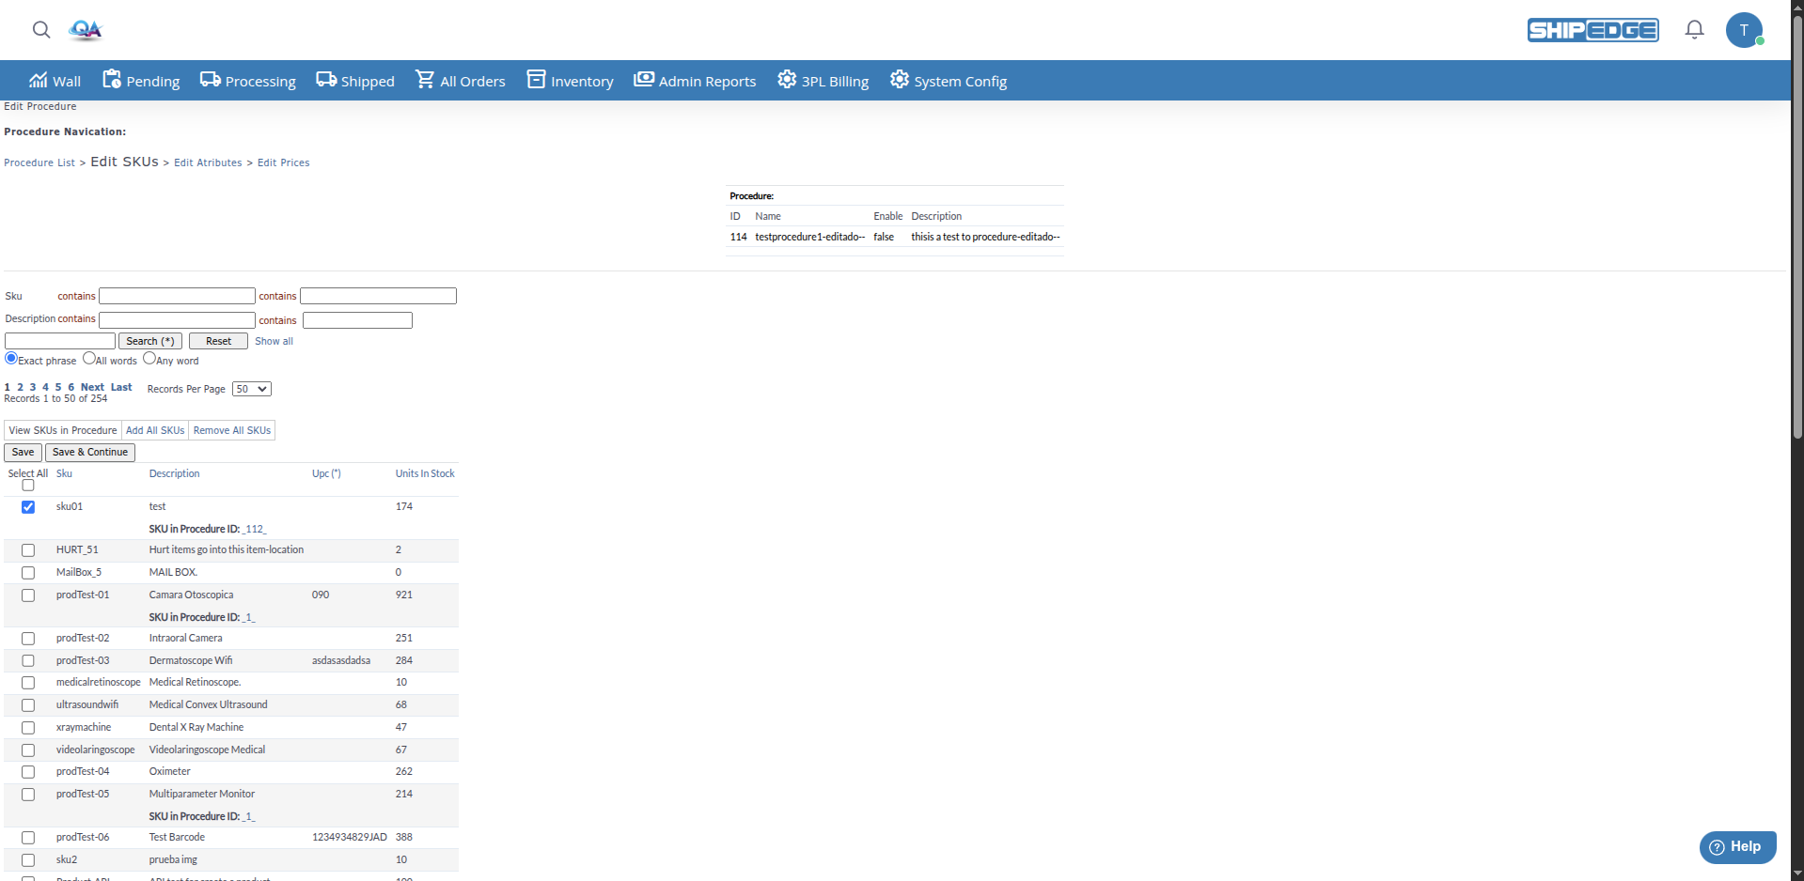Screen dimensions: 1804x881
Task: Click the Remove All SKUs tab
Action: coord(232,430)
